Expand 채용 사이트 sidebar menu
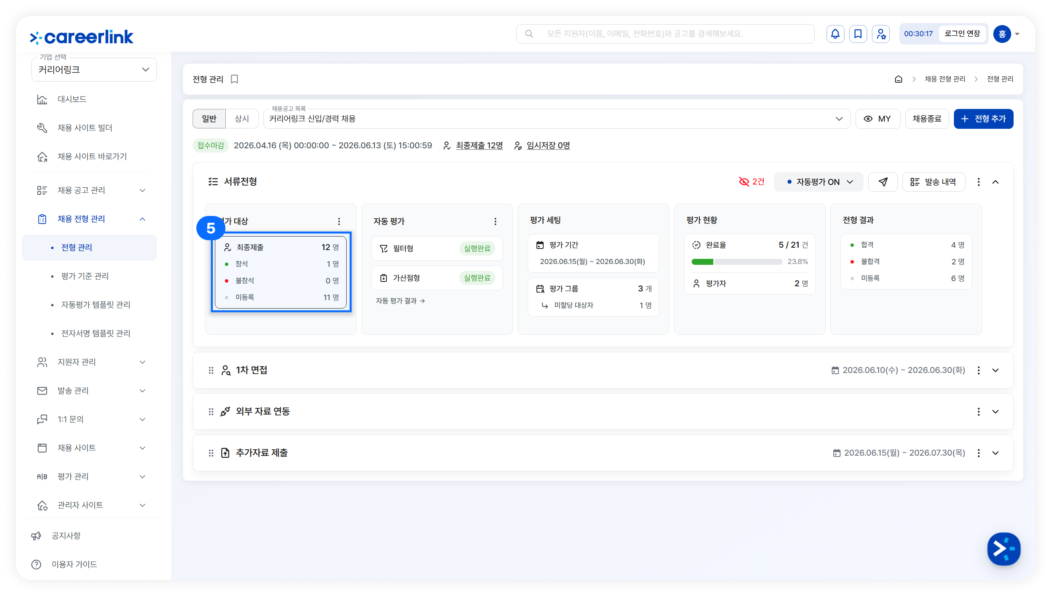The image size is (1051, 596). click(90, 448)
